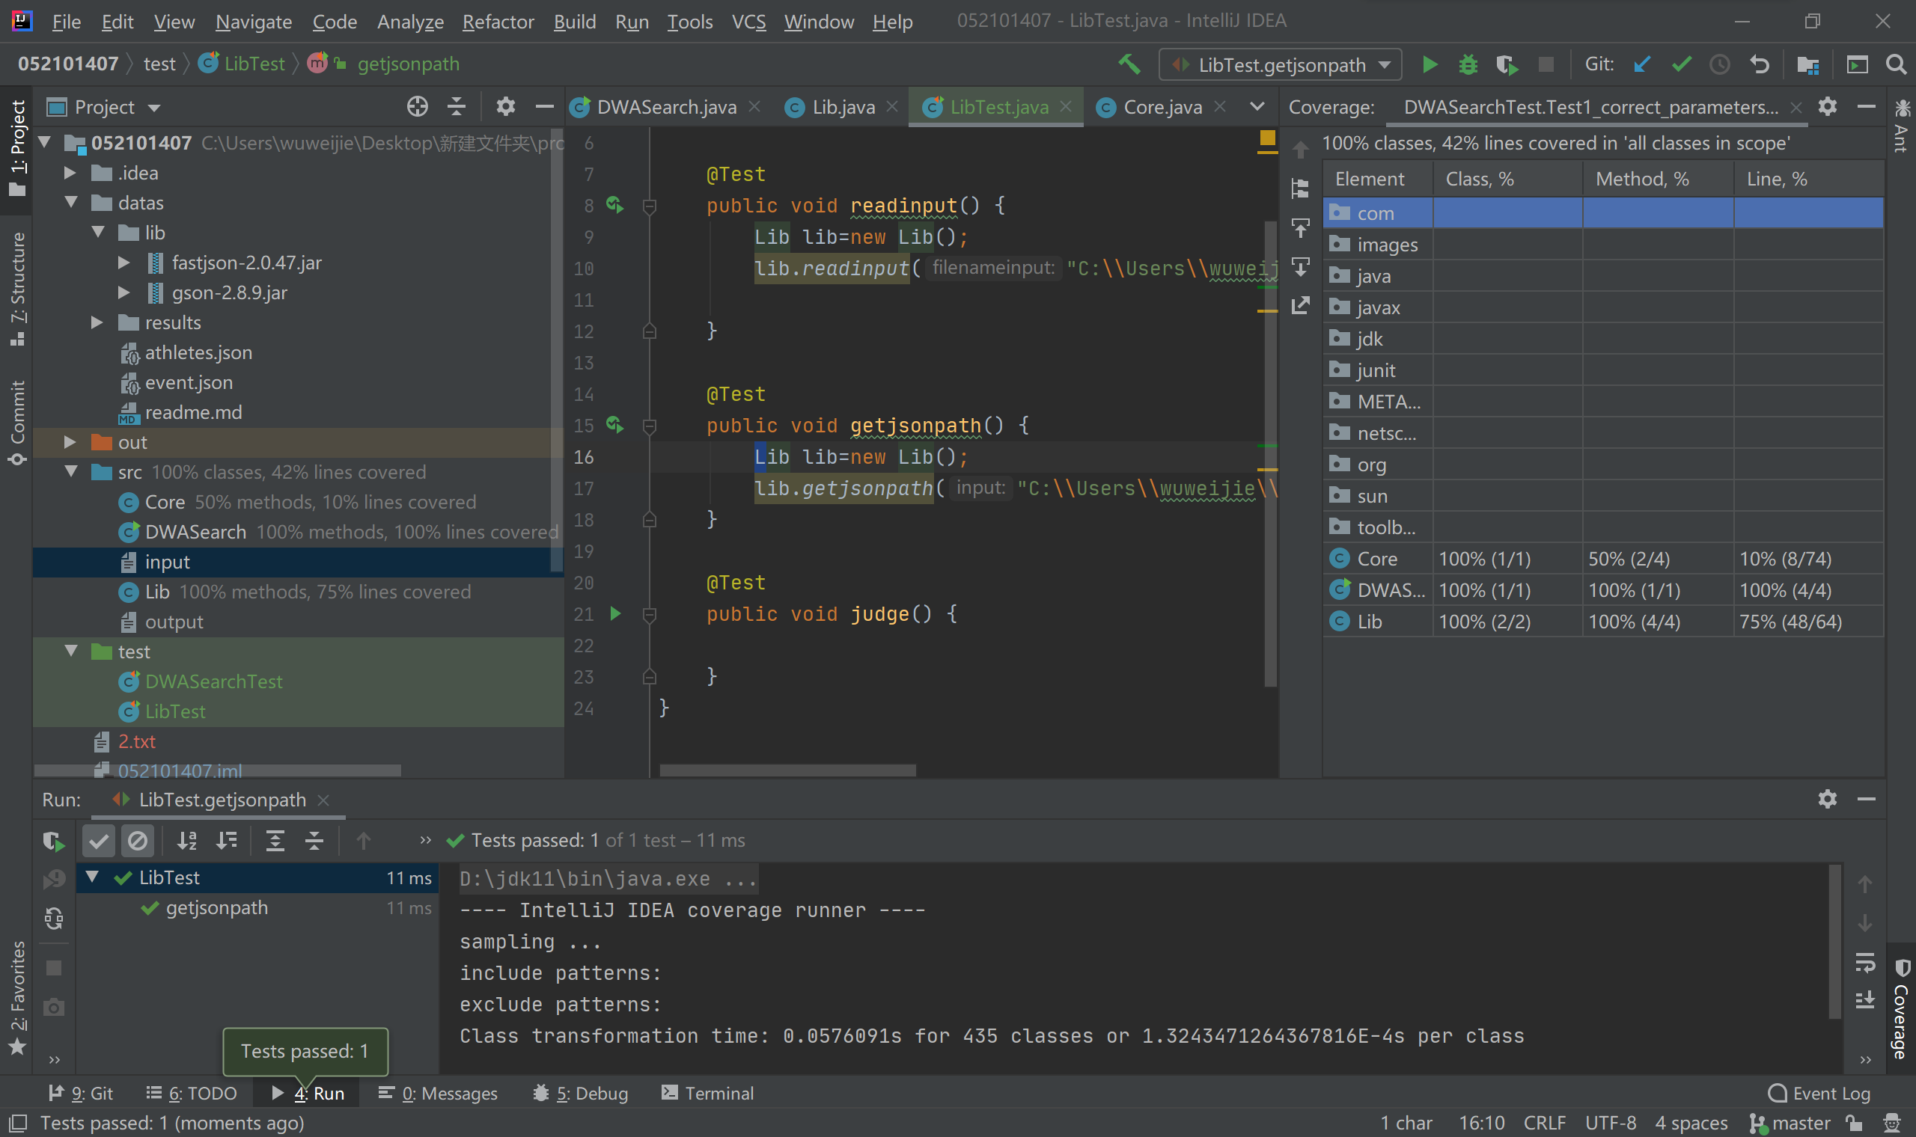Toggle the Commit side tool window
This screenshot has height=1137, width=1916.
tap(18, 422)
